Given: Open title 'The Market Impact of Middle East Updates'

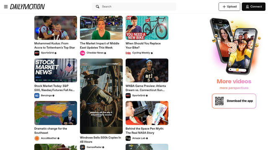Looking at the screenshot, I should coord(100,45).
